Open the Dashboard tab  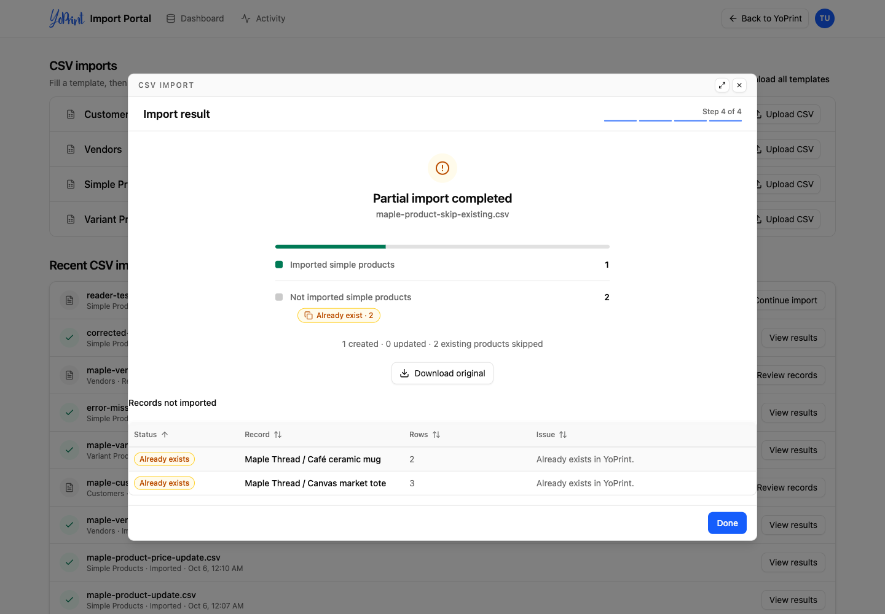[195, 18]
